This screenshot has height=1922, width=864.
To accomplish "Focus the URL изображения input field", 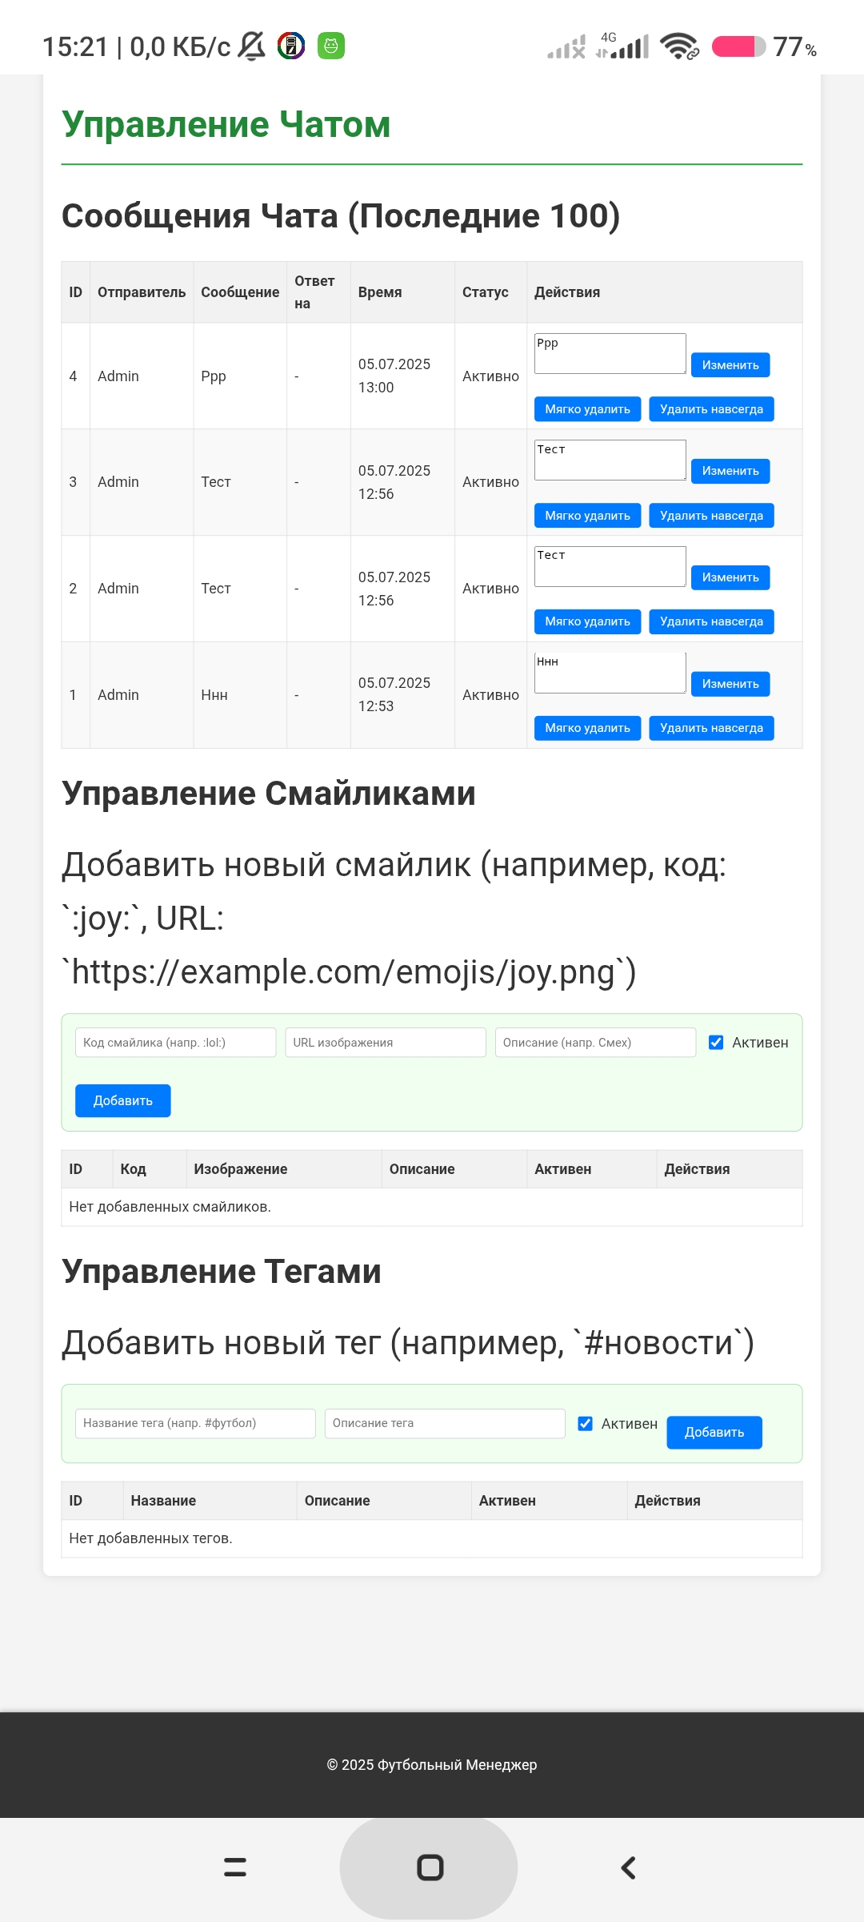I will click(x=386, y=1042).
